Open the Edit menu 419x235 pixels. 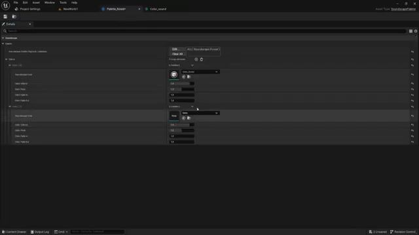25,3
